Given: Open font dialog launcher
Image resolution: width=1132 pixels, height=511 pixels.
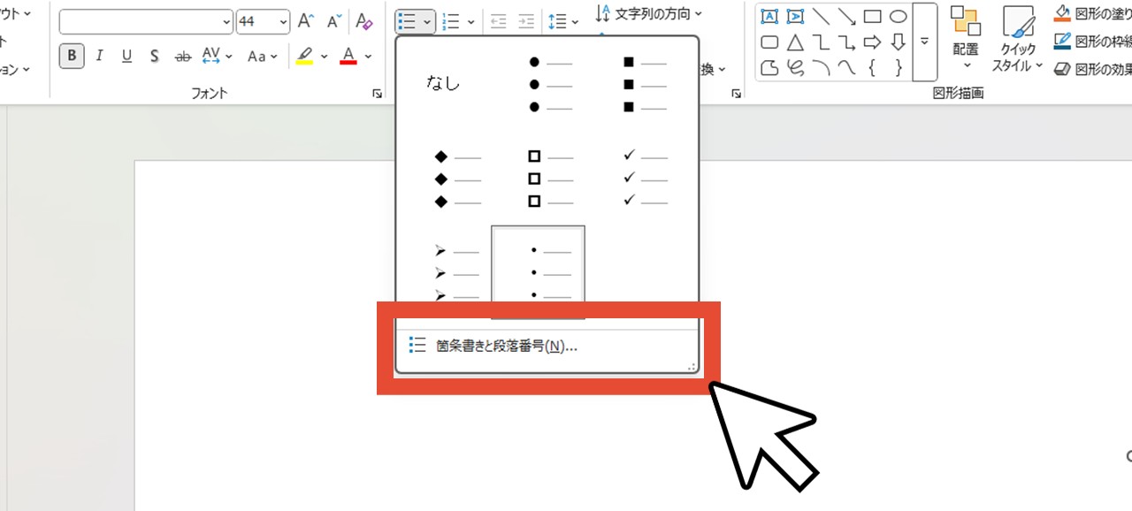Looking at the screenshot, I should click(x=378, y=93).
